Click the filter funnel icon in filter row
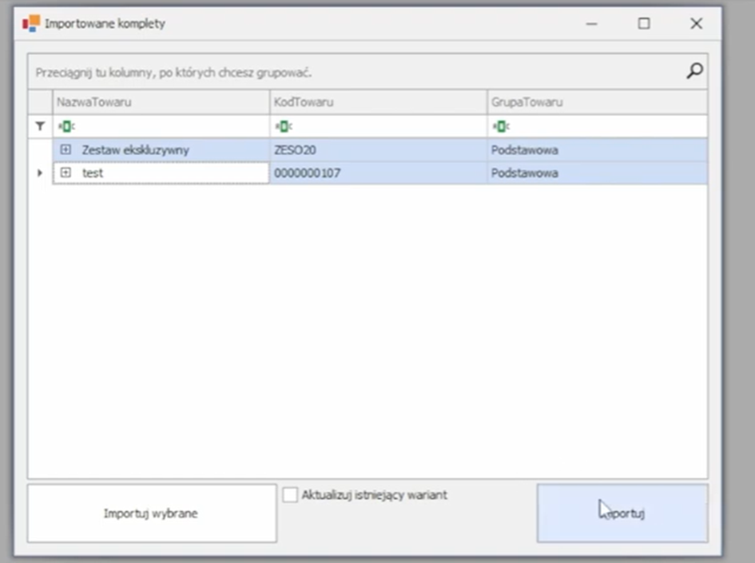755x563 pixels. point(40,126)
